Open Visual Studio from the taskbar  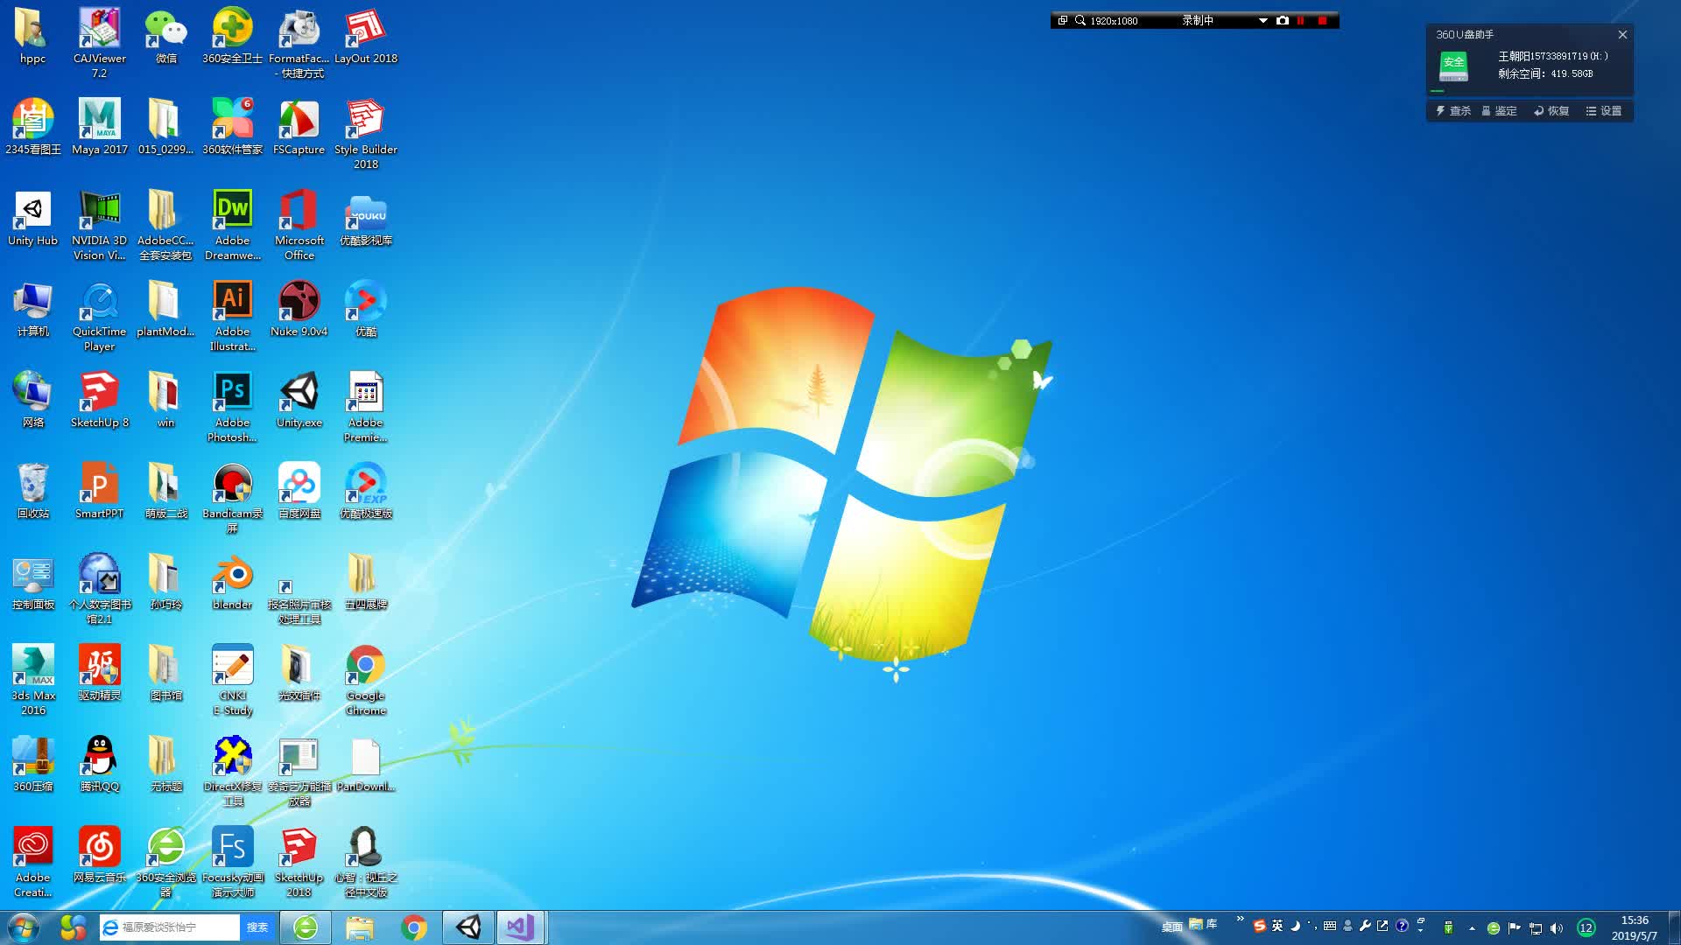coord(520,927)
